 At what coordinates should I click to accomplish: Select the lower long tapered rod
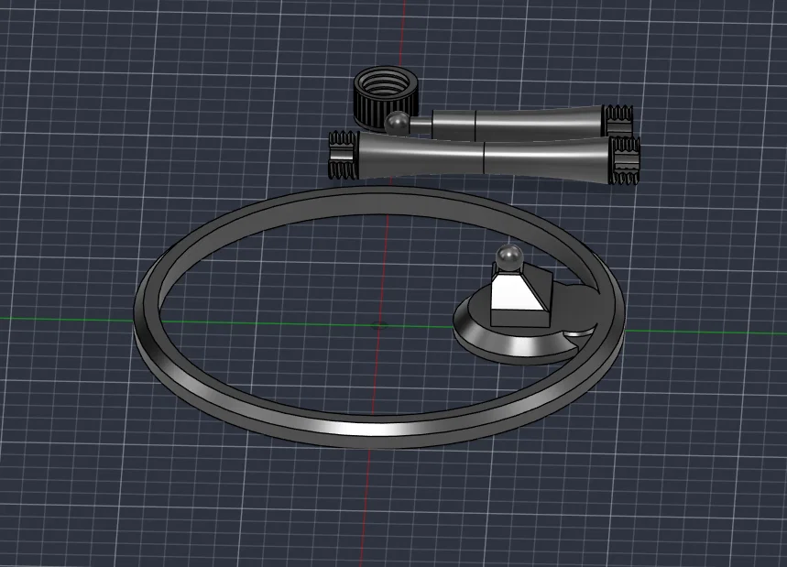[x=485, y=157]
